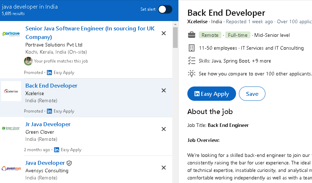Save the Back End Developer job

(x=252, y=94)
